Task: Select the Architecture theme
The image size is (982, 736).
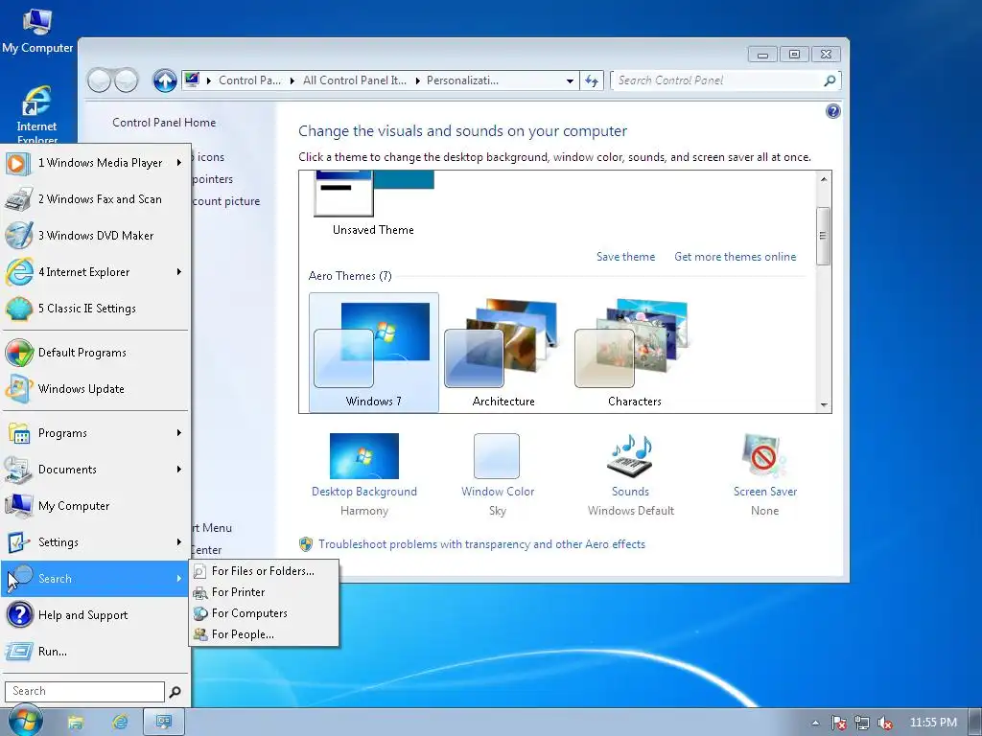Action: [x=503, y=353]
